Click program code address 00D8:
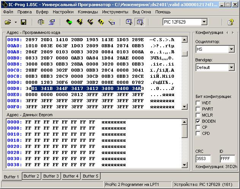Image resolution: width=240 pixels, height=189 pixels. pyautogui.click(x=15, y=88)
